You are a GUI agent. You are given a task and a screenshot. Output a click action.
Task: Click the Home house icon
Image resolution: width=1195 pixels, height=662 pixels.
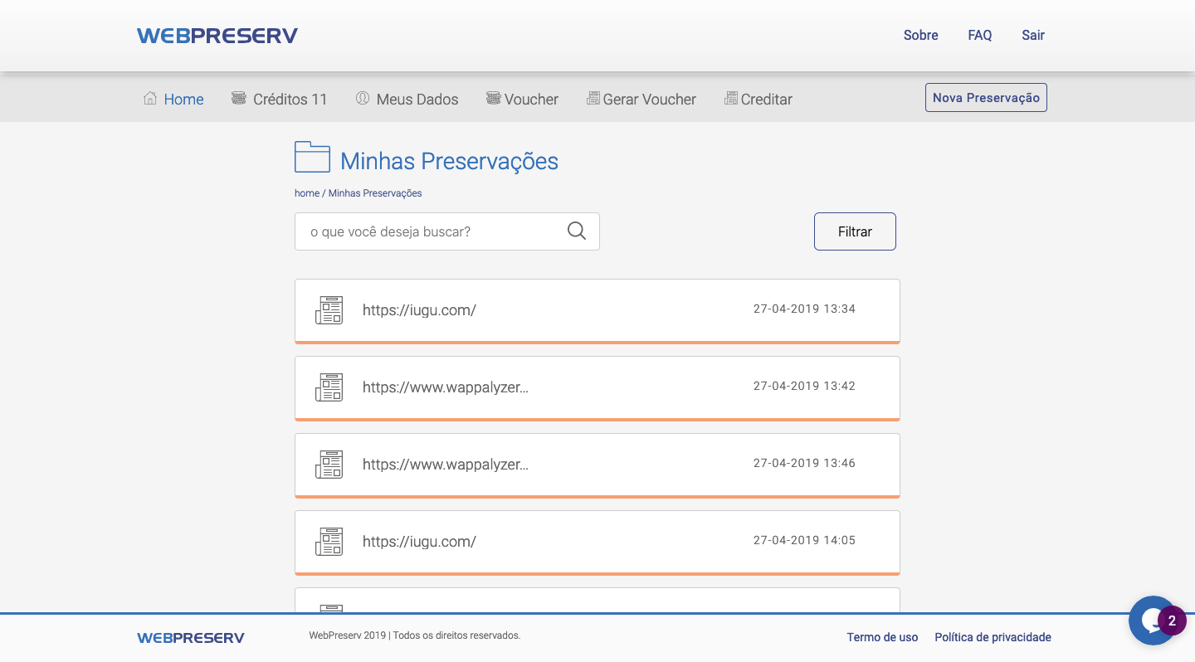click(150, 98)
